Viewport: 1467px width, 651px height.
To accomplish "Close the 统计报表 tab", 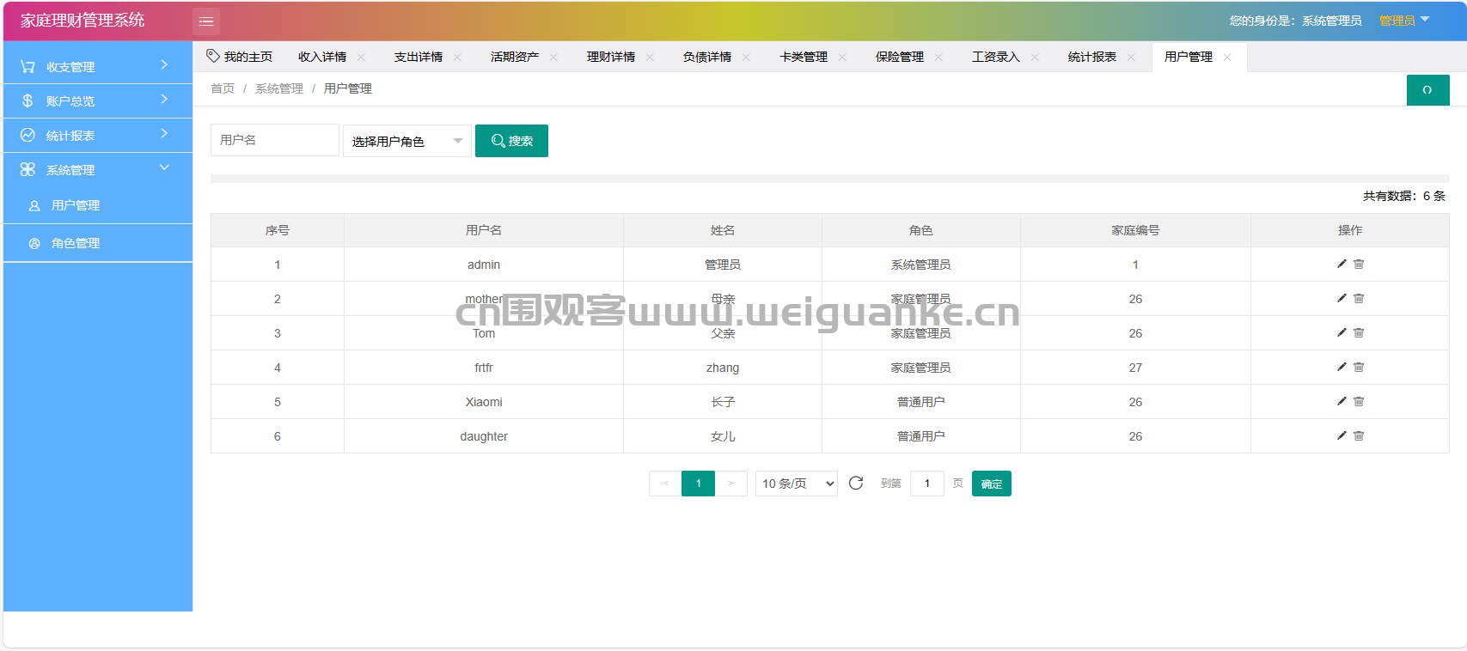I will (x=1131, y=58).
